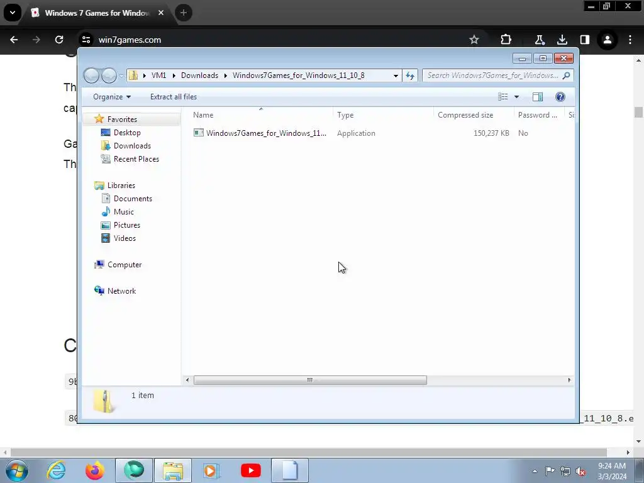The width and height of the screenshot is (644, 483).
Task: Click the 150,237 KB size cell
Action: [491, 133]
